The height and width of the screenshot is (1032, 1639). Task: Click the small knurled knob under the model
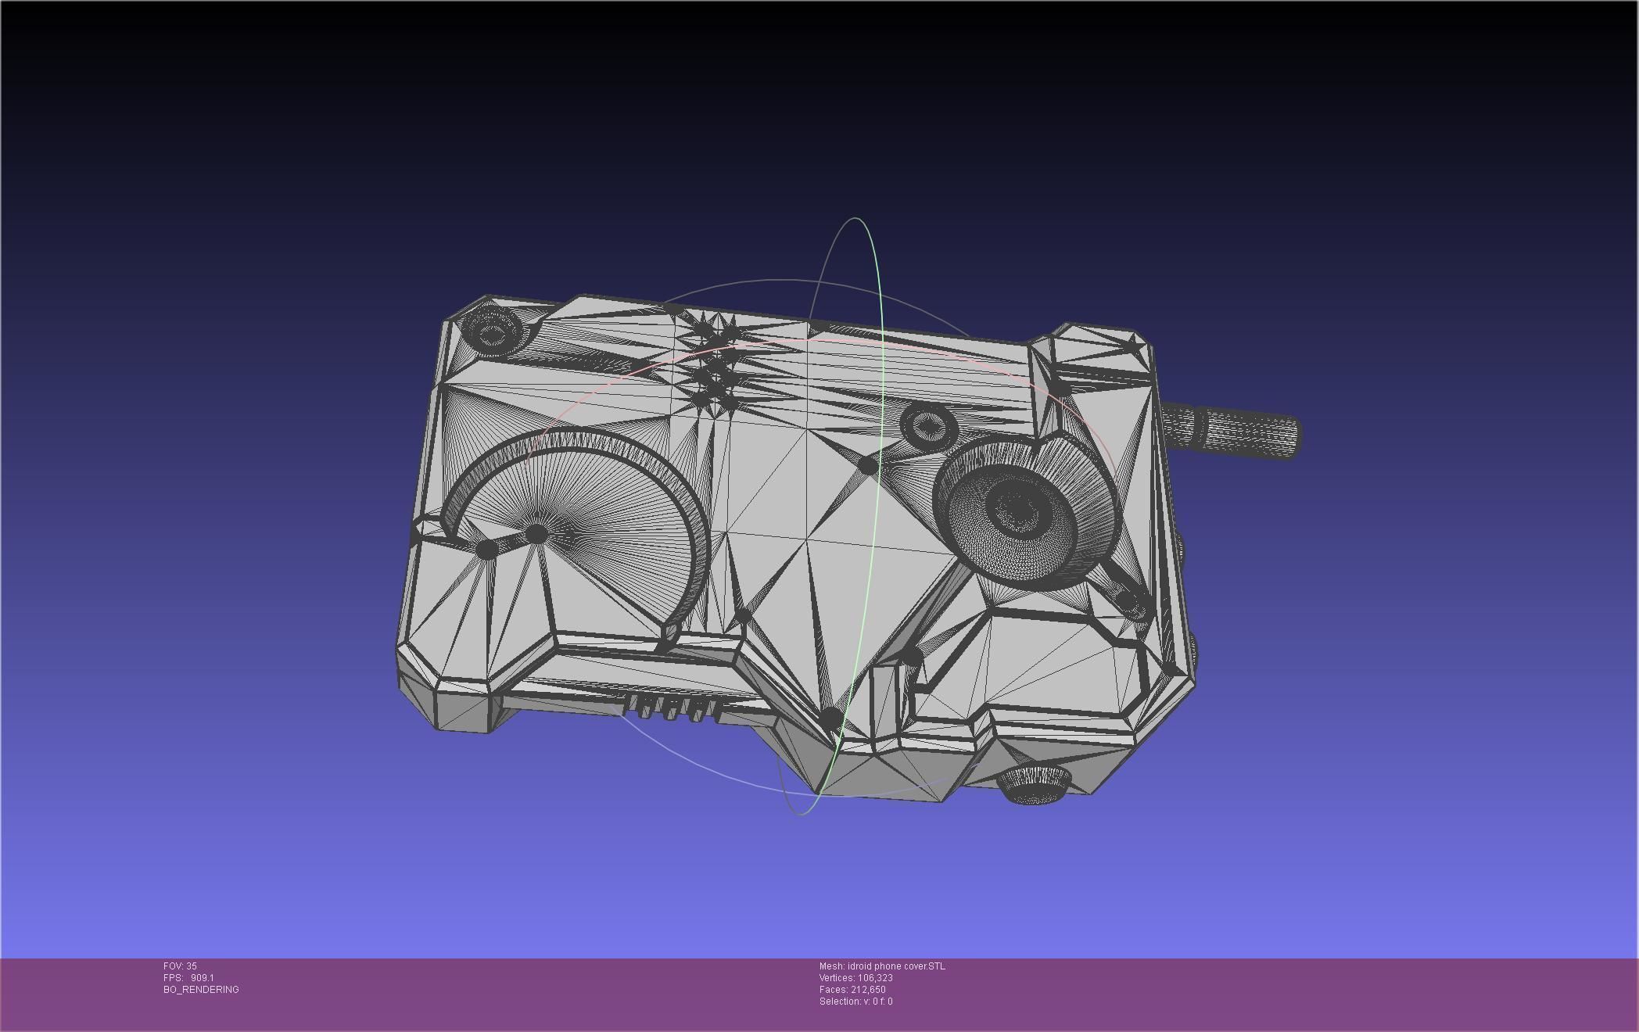(1032, 784)
